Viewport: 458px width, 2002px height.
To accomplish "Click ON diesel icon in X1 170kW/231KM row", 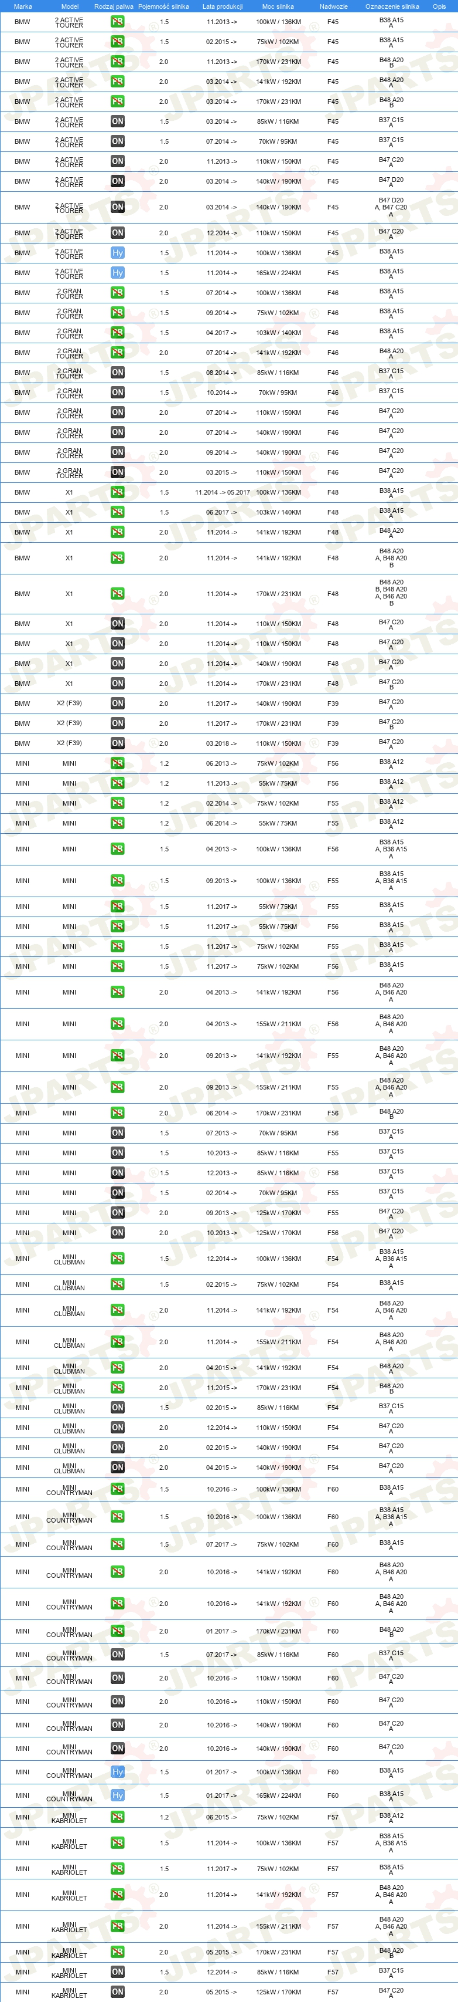I will coord(117,683).
